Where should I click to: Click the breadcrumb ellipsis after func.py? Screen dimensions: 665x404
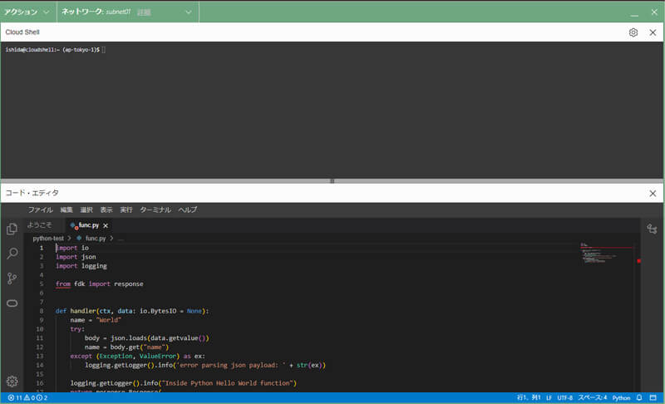pyautogui.click(x=121, y=239)
